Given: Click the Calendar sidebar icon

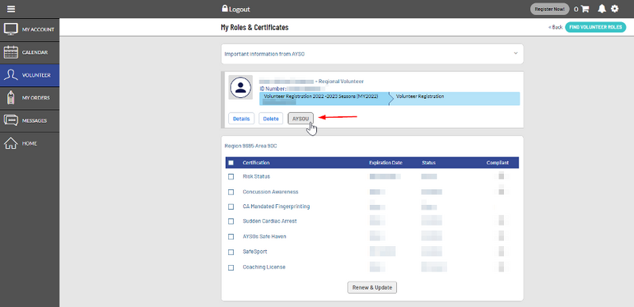Looking at the screenshot, I should point(11,52).
